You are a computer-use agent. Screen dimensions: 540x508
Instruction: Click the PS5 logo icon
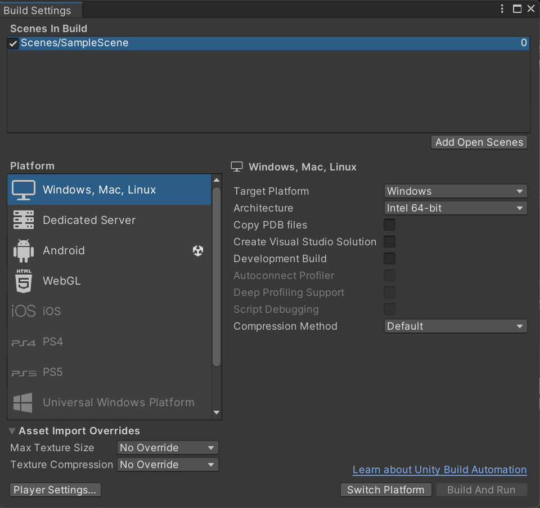(x=24, y=373)
